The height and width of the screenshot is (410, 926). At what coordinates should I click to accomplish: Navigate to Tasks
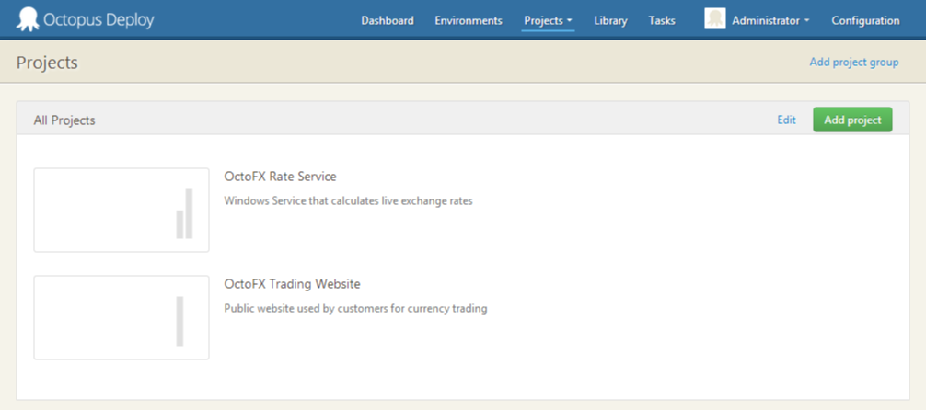coord(661,20)
